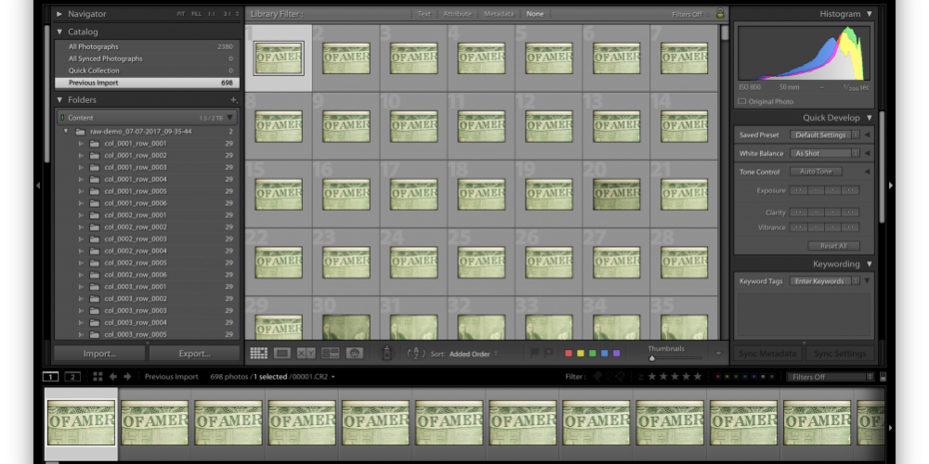Click the add folder plus icon
This screenshot has height=464, width=929.
pos(233,100)
